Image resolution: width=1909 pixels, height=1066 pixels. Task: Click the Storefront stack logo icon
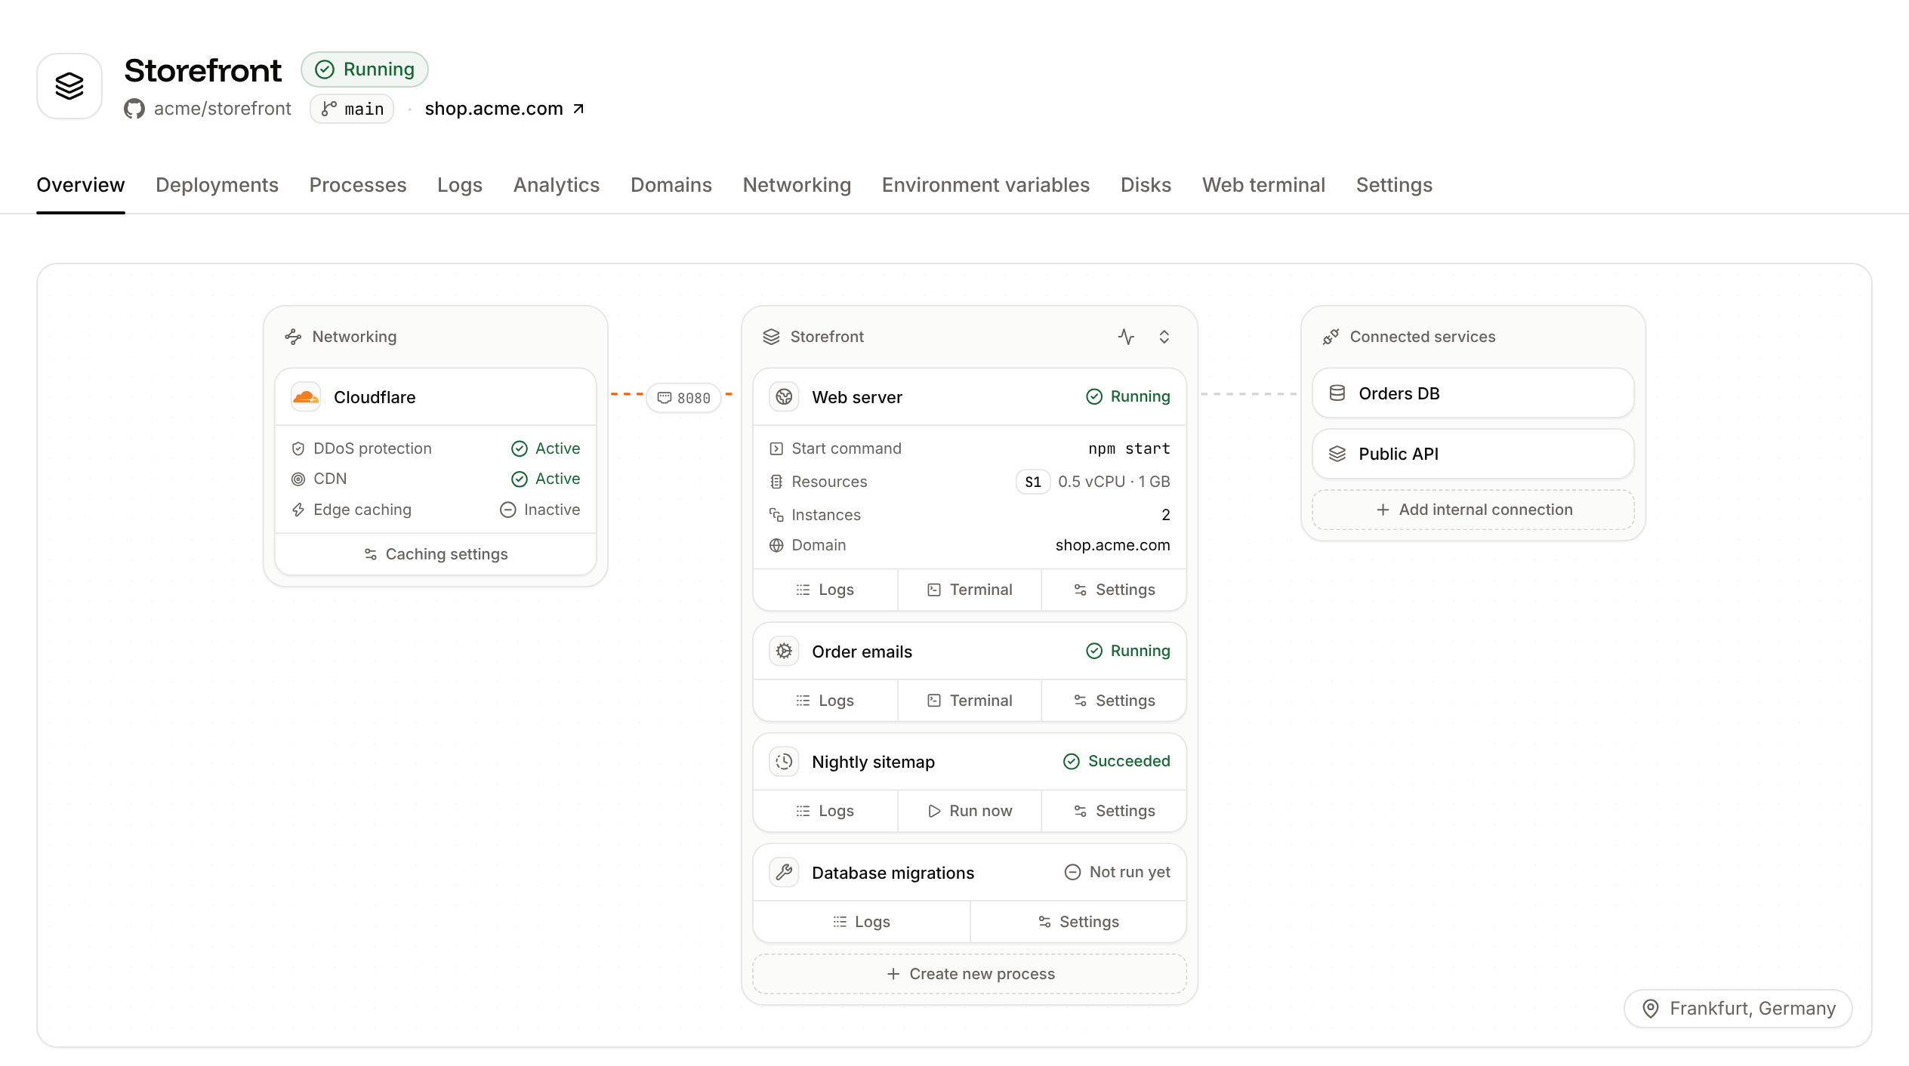[x=69, y=86]
